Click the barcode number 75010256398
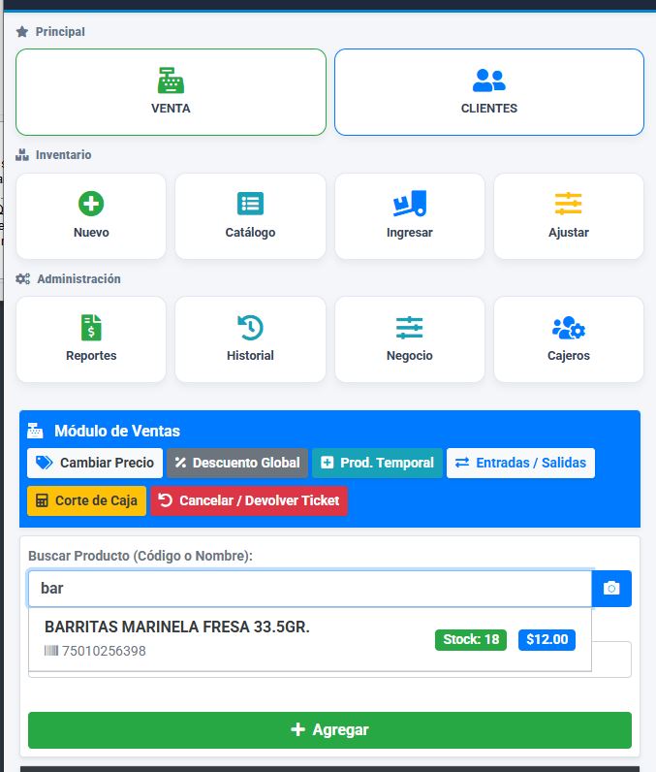 click(104, 651)
